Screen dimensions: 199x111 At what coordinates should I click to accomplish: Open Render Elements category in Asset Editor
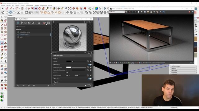click(x=29, y=23)
